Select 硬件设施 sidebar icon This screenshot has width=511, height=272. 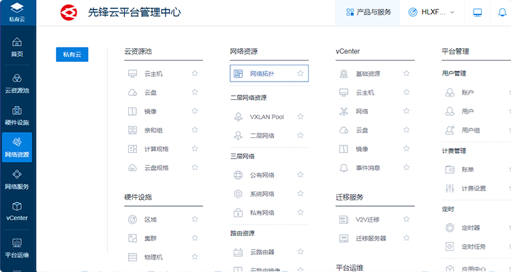pyautogui.click(x=17, y=115)
